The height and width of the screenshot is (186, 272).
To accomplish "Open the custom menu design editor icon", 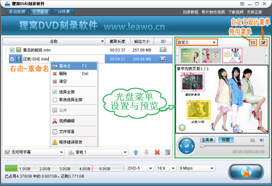I will tap(263, 43).
